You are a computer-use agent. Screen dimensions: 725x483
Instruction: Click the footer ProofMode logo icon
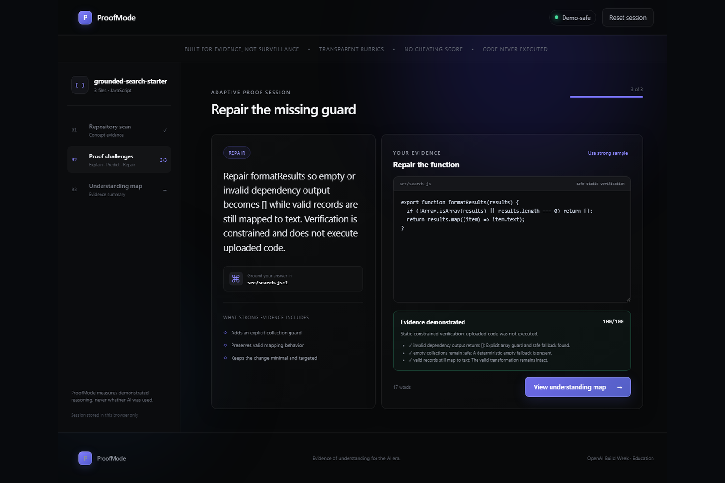(x=85, y=458)
